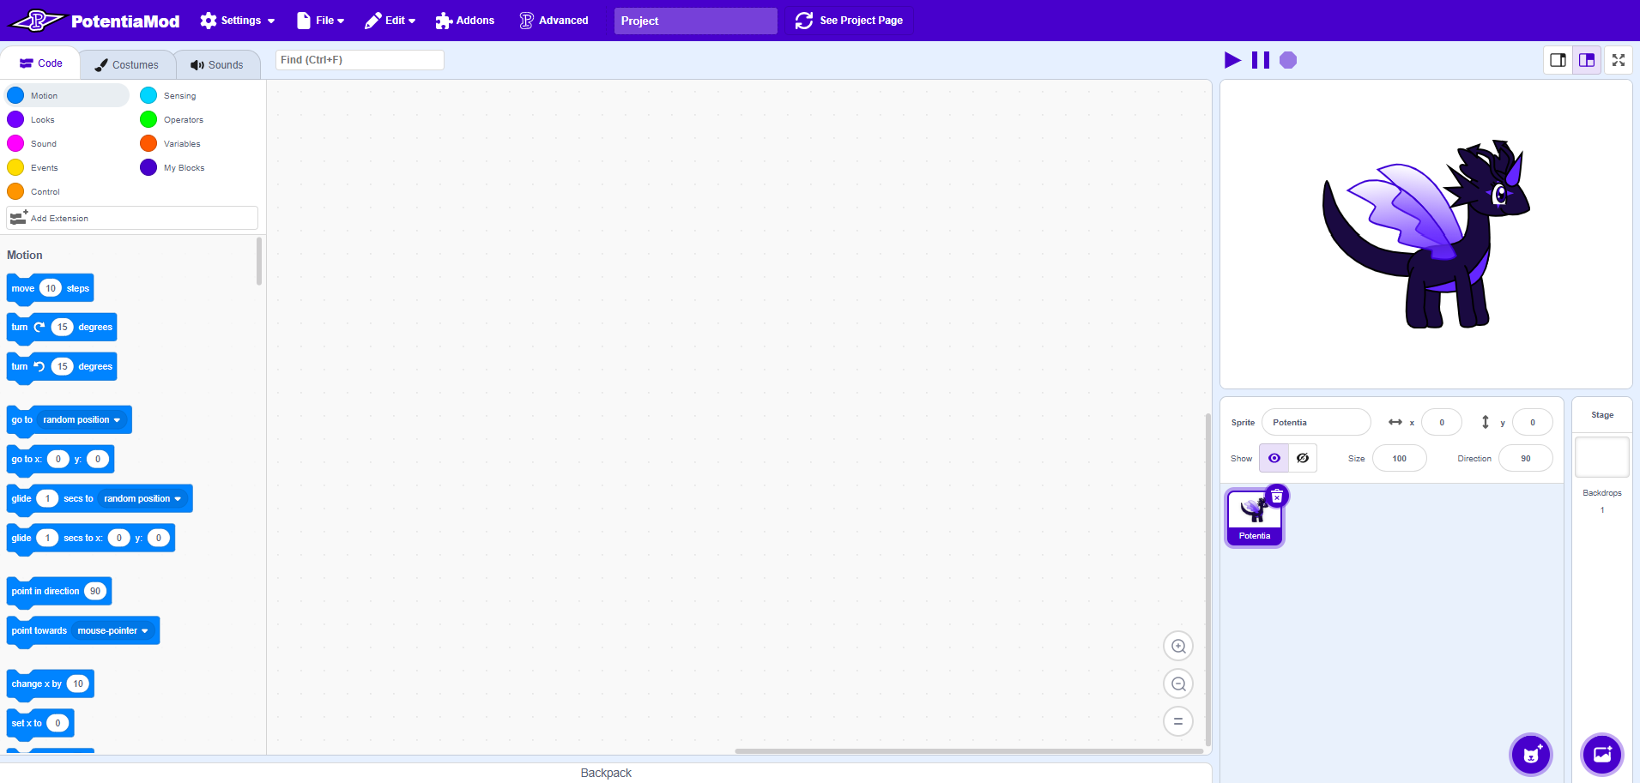Viewport: 1640px width, 783px height.
Task: Click the green flag Go button
Action: (1232, 60)
